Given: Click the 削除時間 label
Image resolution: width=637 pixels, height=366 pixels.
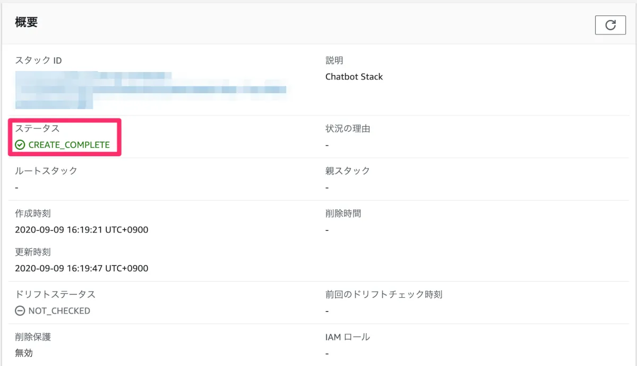Looking at the screenshot, I should tap(342, 213).
